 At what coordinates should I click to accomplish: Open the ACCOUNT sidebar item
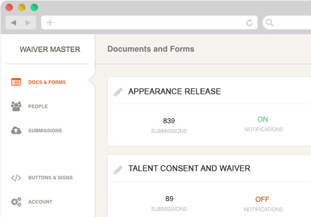tap(40, 202)
